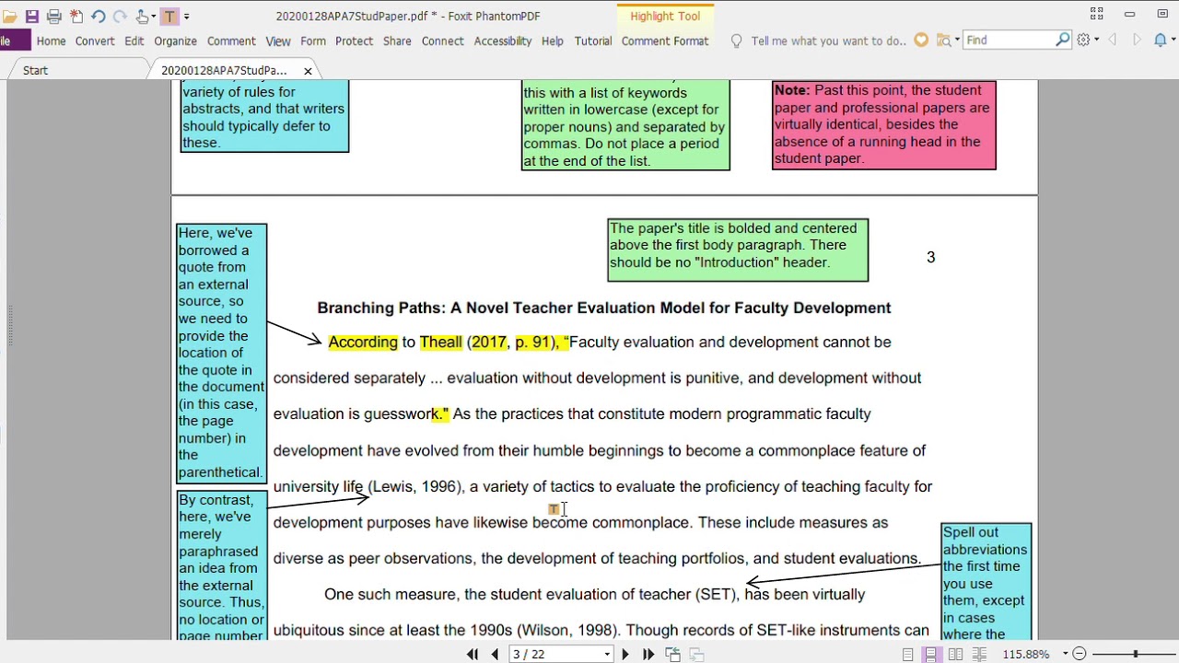
Task: Open the Edit tab
Action: 134,41
